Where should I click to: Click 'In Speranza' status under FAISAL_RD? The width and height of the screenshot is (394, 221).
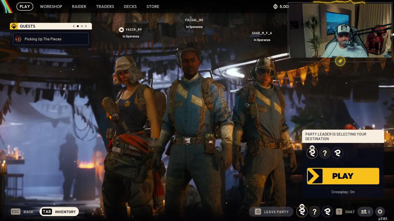tap(194, 27)
